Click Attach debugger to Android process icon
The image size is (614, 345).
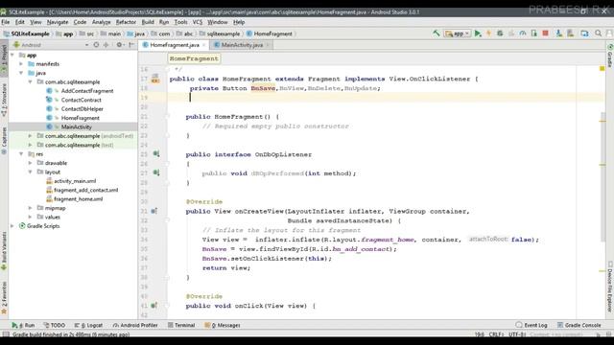533,34
